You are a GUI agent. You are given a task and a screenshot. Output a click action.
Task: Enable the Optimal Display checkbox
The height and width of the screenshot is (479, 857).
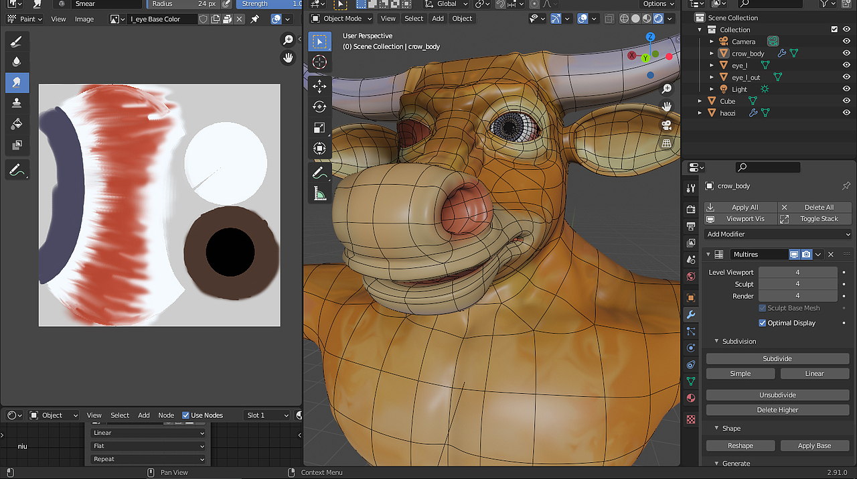[x=763, y=323]
